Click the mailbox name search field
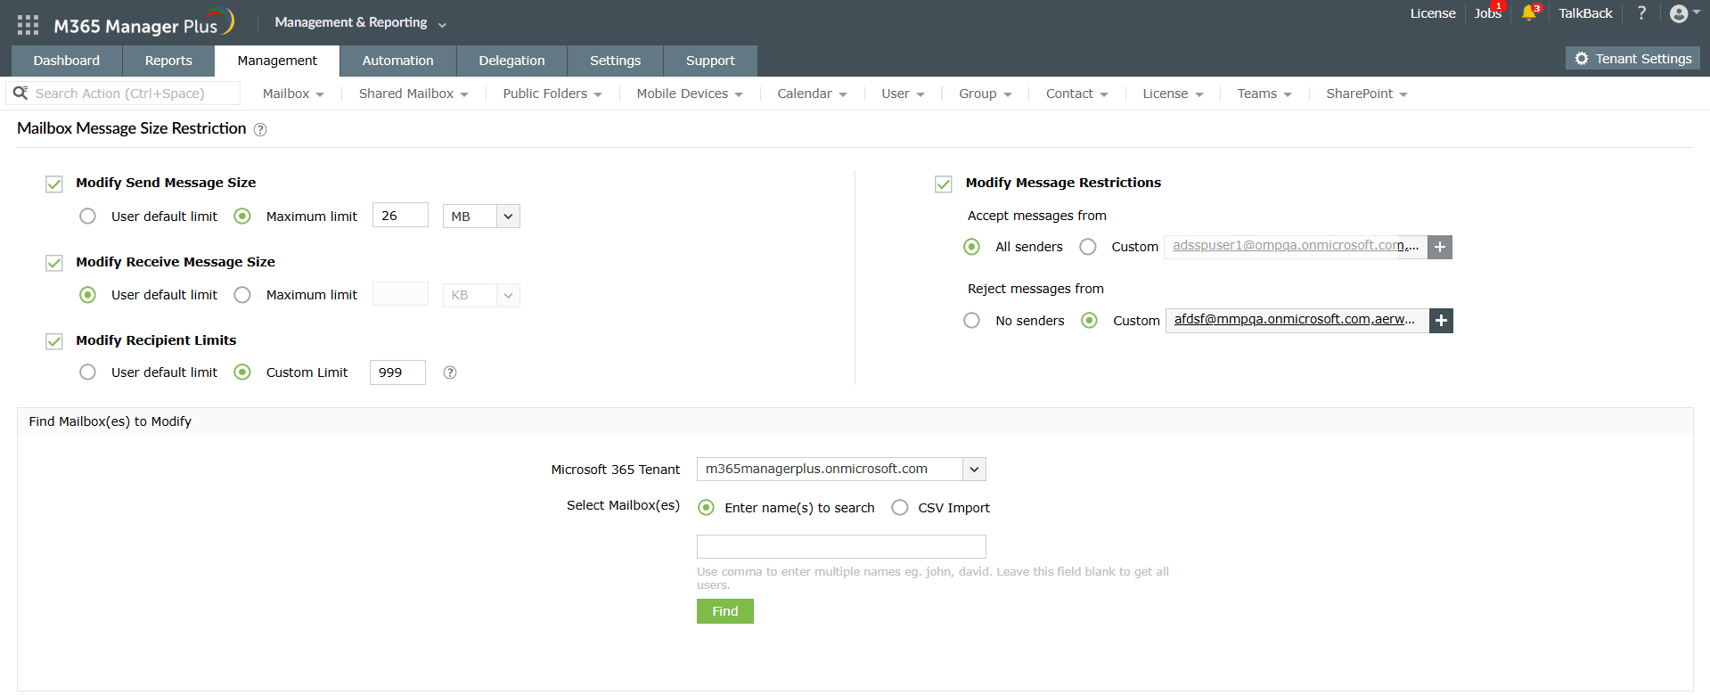 (x=841, y=547)
